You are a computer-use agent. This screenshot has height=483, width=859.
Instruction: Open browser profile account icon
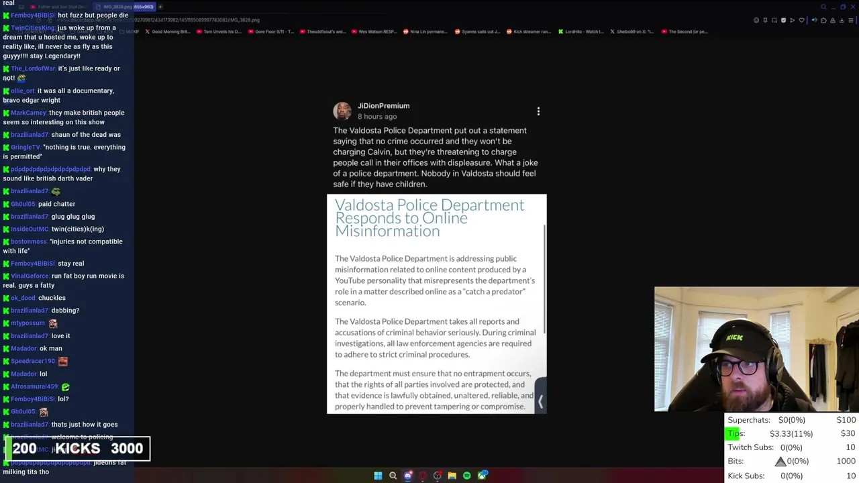pos(833,20)
